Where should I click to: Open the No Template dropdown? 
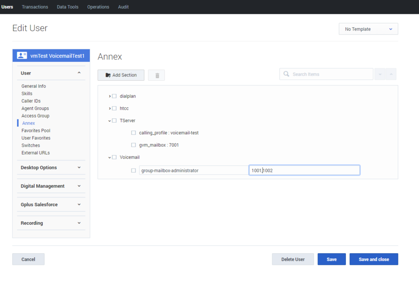click(368, 29)
